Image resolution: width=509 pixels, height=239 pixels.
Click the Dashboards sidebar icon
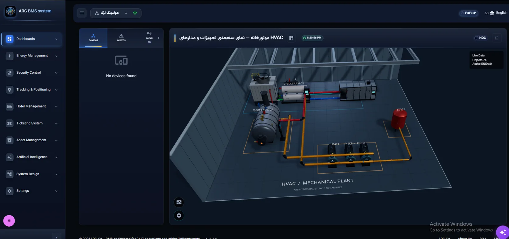[x=10, y=39]
